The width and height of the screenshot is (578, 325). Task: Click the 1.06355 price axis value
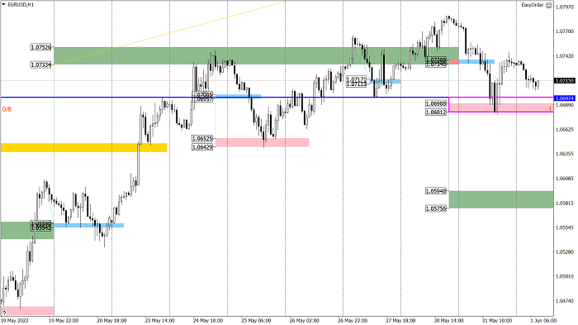(x=564, y=154)
